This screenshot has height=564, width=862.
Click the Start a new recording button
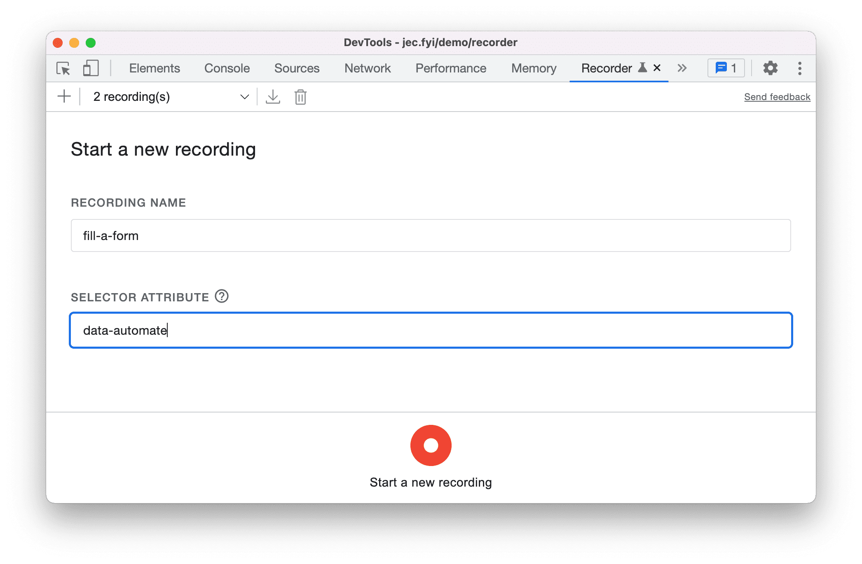click(430, 462)
